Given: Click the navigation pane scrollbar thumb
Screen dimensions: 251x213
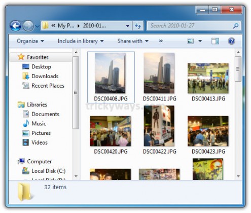Looking at the screenshot, I should coord(76,93).
